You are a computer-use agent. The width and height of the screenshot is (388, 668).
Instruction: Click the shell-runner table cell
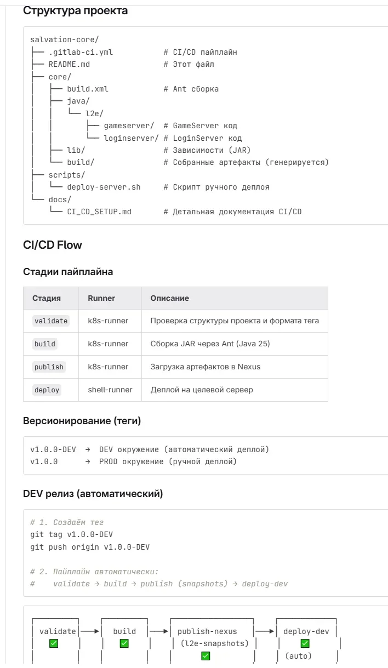(110, 390)
